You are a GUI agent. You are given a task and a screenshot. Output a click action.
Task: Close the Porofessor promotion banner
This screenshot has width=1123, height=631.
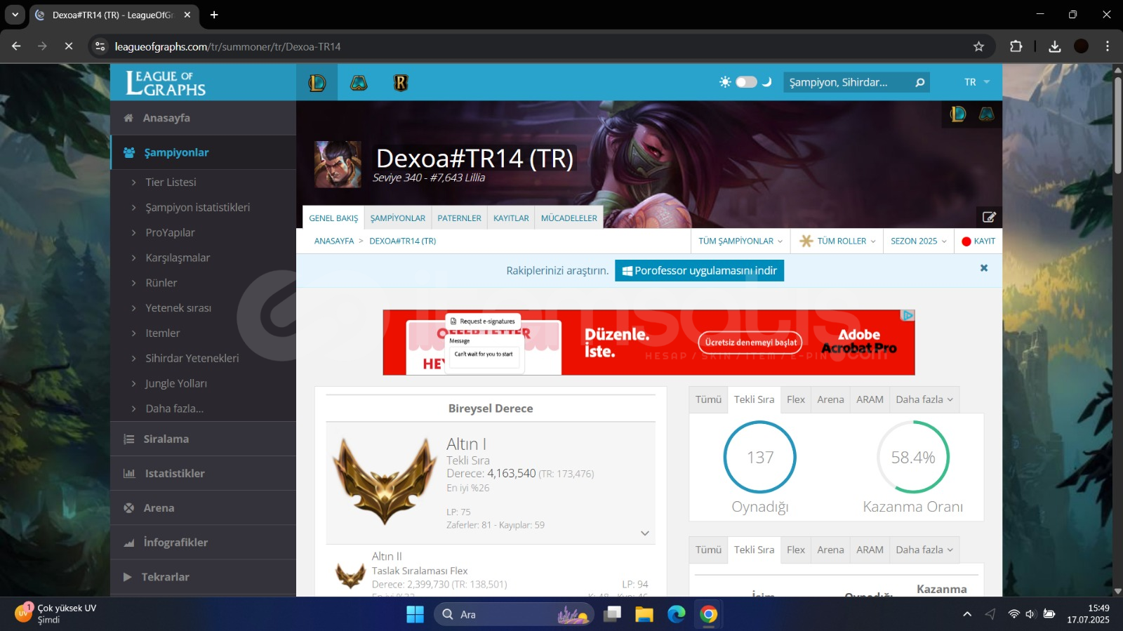pyautogui.click(x=984, y=268)
